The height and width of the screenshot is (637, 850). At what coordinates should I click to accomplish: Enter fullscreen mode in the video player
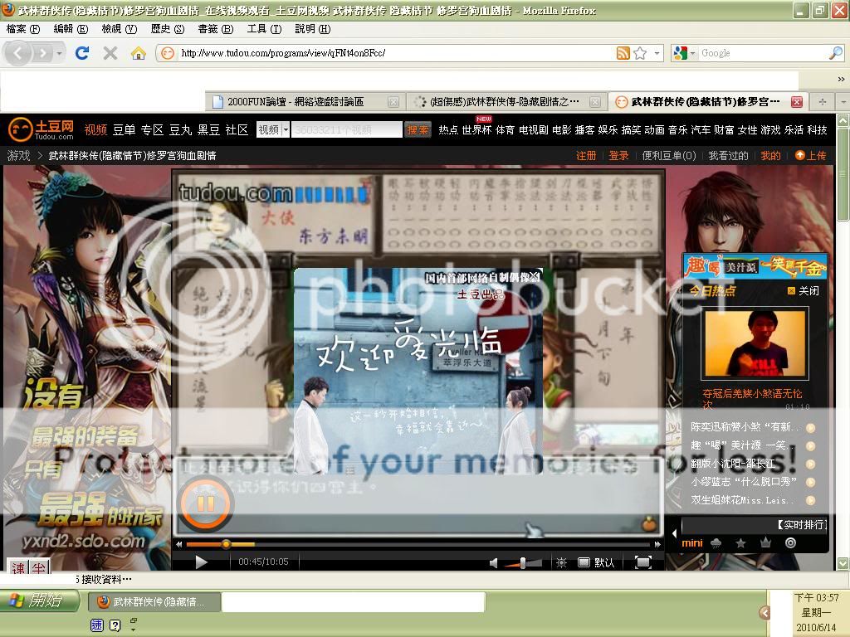[x=642, y=562]
